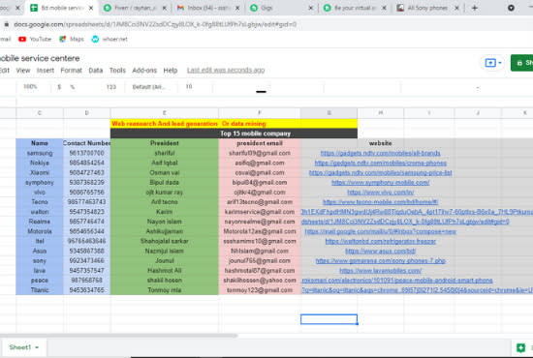Select the website header cell

click(x=381, y=143)
